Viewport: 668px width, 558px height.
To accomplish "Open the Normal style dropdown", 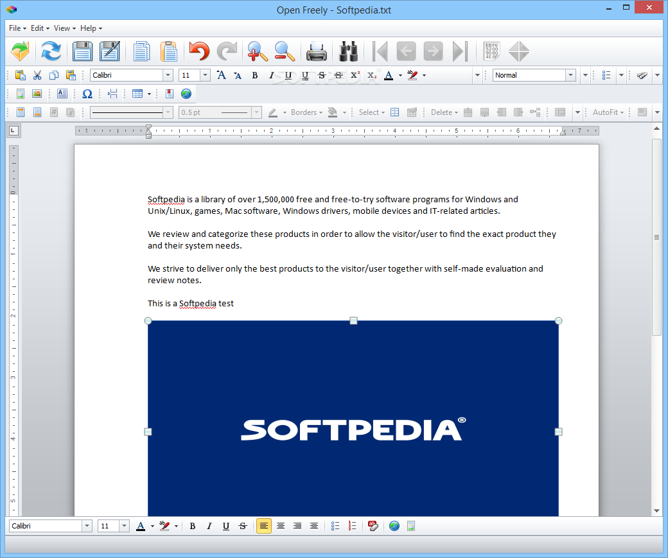I will [571, 75].
